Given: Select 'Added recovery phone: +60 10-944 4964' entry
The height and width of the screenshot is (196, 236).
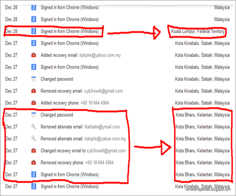Looking at the screenshot, I should click(75, 103).
